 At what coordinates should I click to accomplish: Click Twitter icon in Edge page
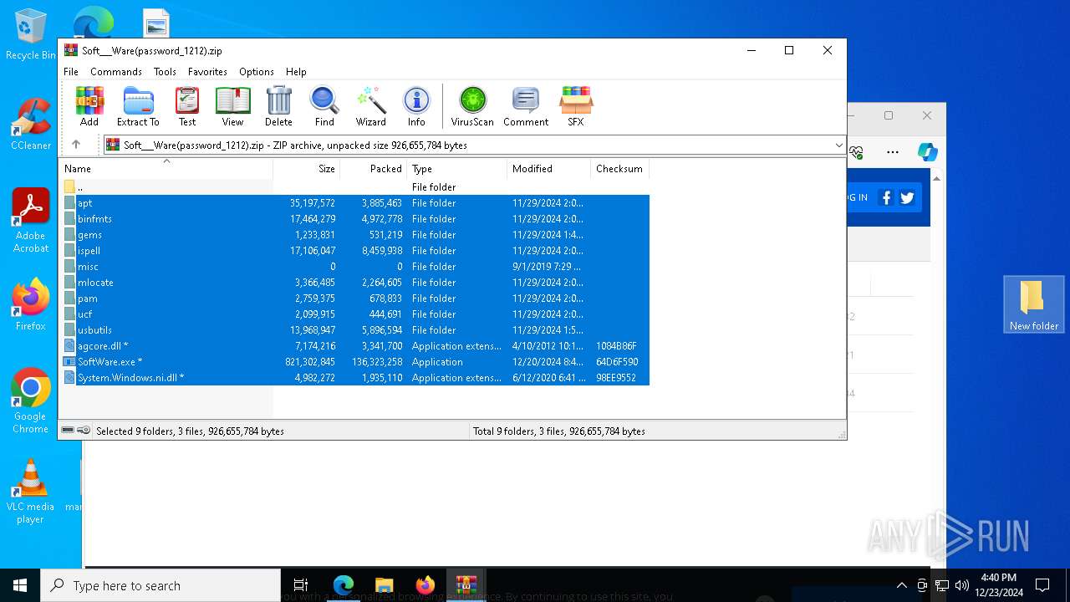pyautogui.click(x=907, y=198)
